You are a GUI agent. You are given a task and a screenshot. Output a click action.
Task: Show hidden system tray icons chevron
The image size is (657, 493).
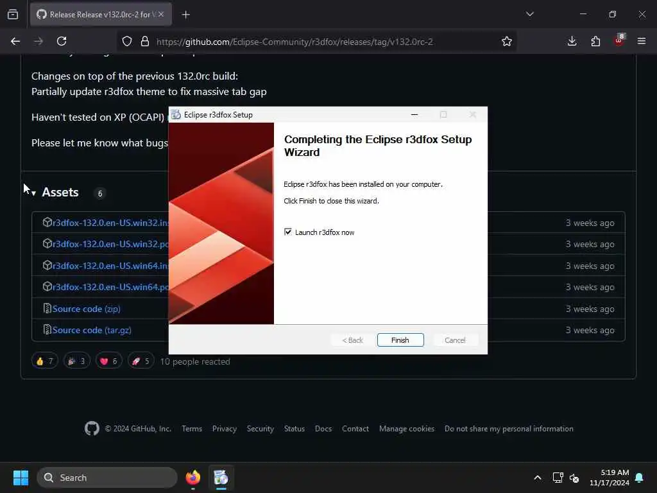(538, 478)
